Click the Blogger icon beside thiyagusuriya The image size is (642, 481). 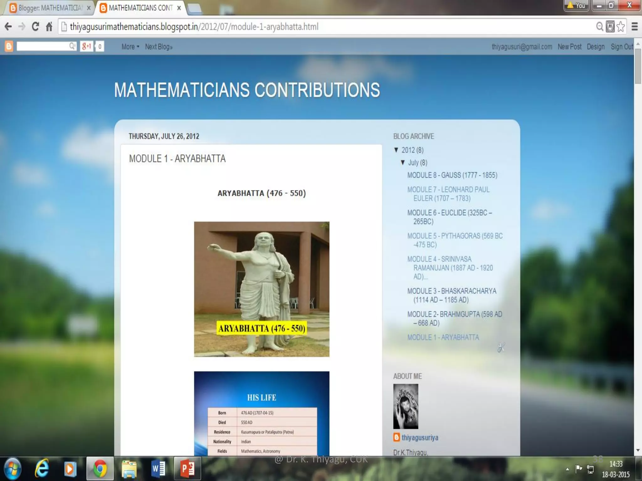397,437
